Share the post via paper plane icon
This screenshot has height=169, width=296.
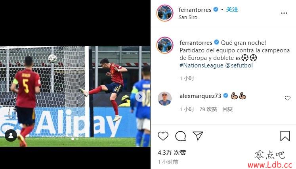(198, 136)
